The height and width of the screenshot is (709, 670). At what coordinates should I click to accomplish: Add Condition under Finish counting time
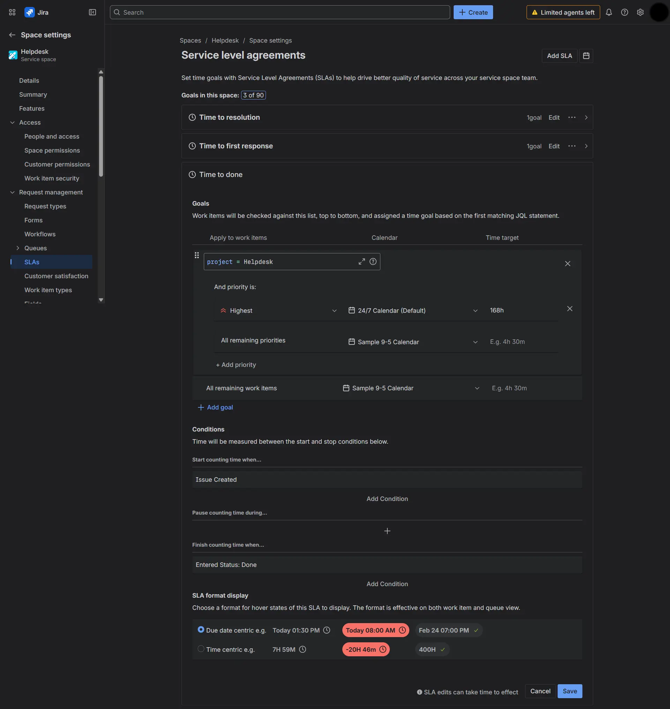point(387,584)
